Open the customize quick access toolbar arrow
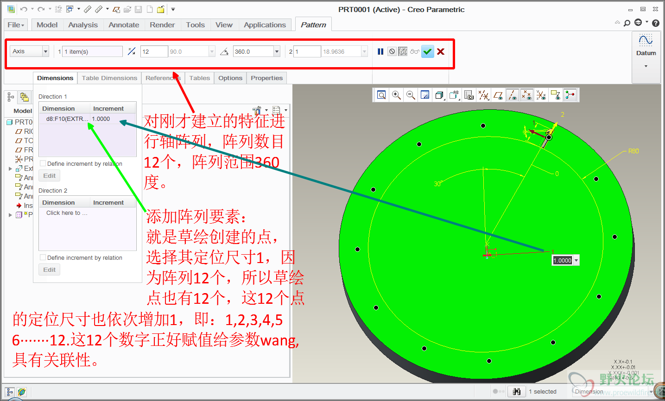This screenshot has height=401, width=665. [x=173, y=9]
